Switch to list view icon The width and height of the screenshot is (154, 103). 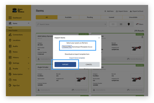121,24
